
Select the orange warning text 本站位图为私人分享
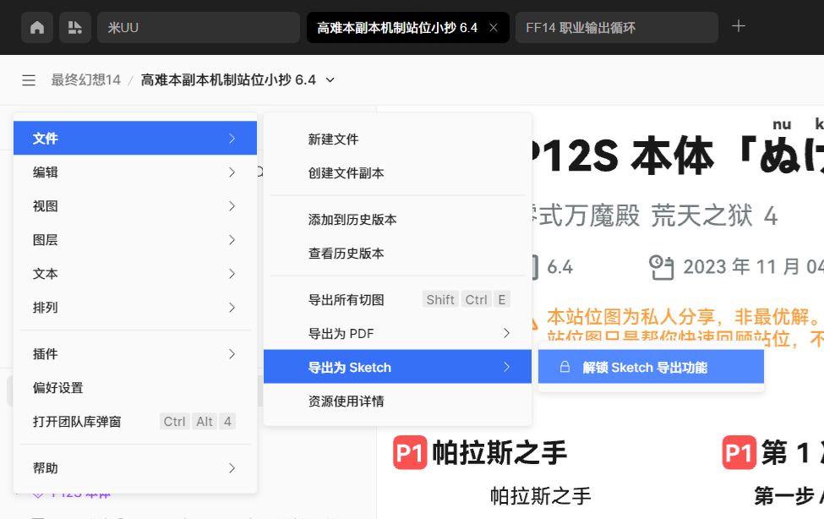pos(682,317)
